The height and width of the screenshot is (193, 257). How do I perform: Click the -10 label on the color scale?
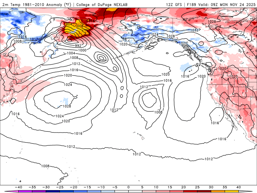click(x=101, y=187)
